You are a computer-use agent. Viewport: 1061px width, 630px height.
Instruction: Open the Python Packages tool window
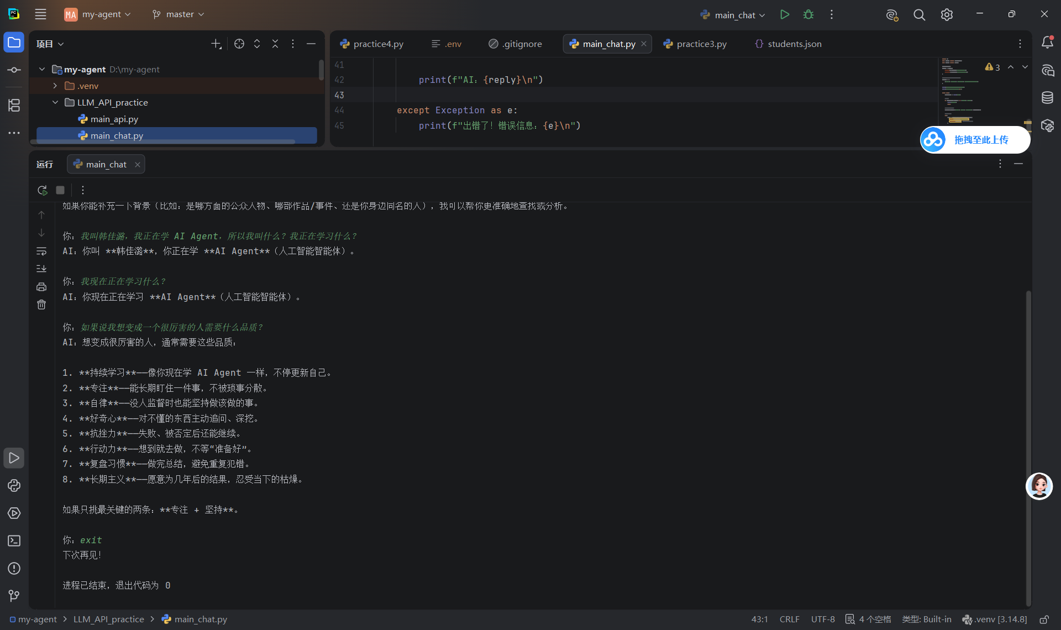pos(14,486)
